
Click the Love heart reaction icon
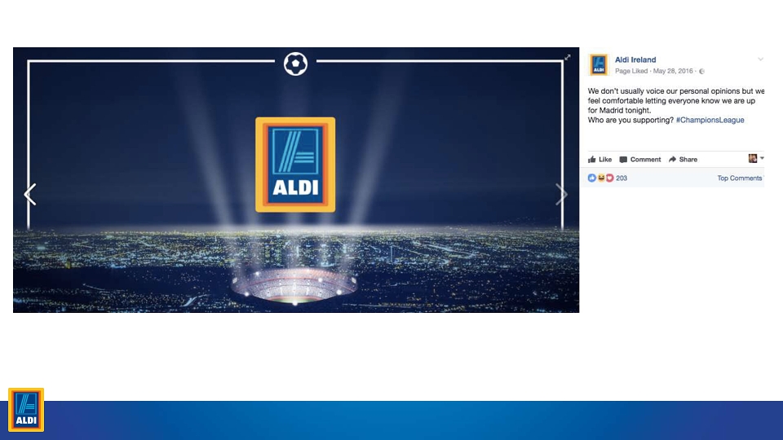(610, 178)
